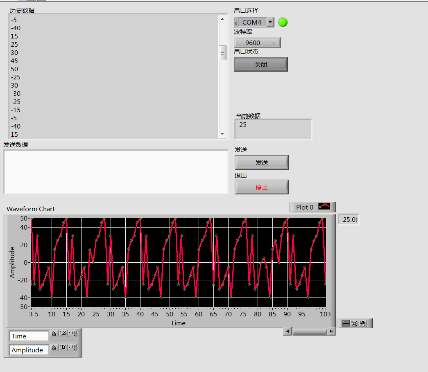This screenshot has height=372, width=428.
Task: Click the green serial status indicator
Action: click(x=283, y=22)
